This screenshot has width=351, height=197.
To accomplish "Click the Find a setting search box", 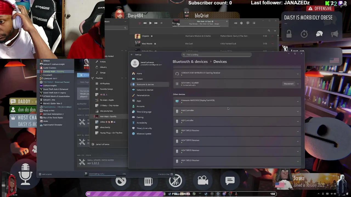I will 217,55.
